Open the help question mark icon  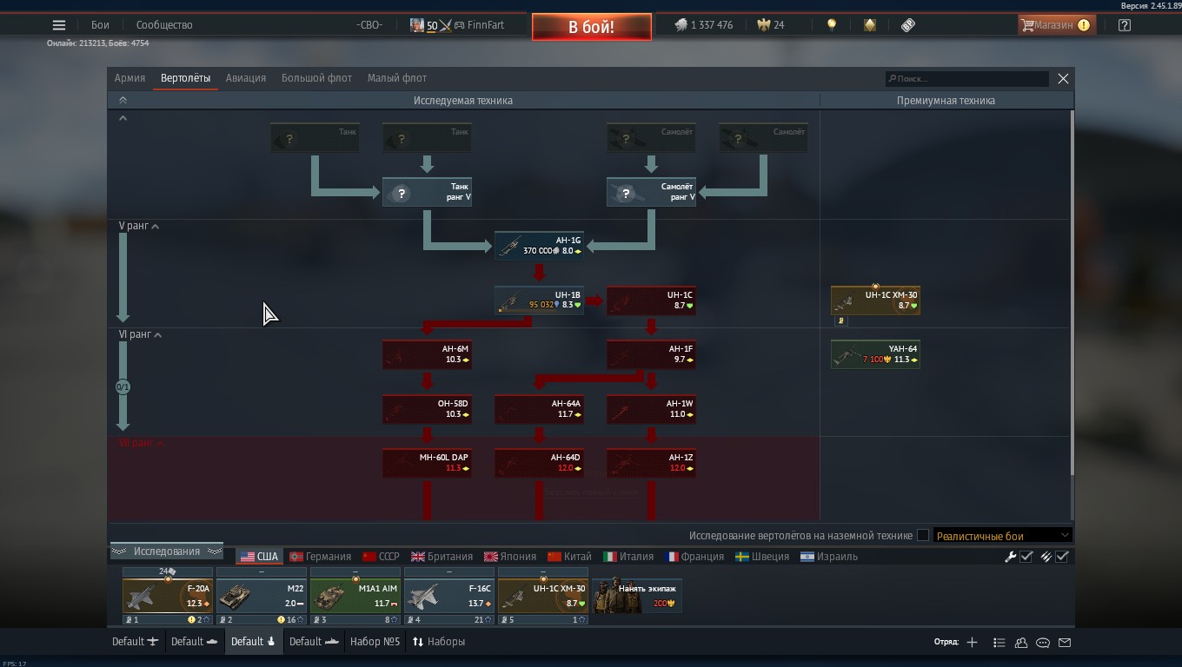pos(1124,25)
